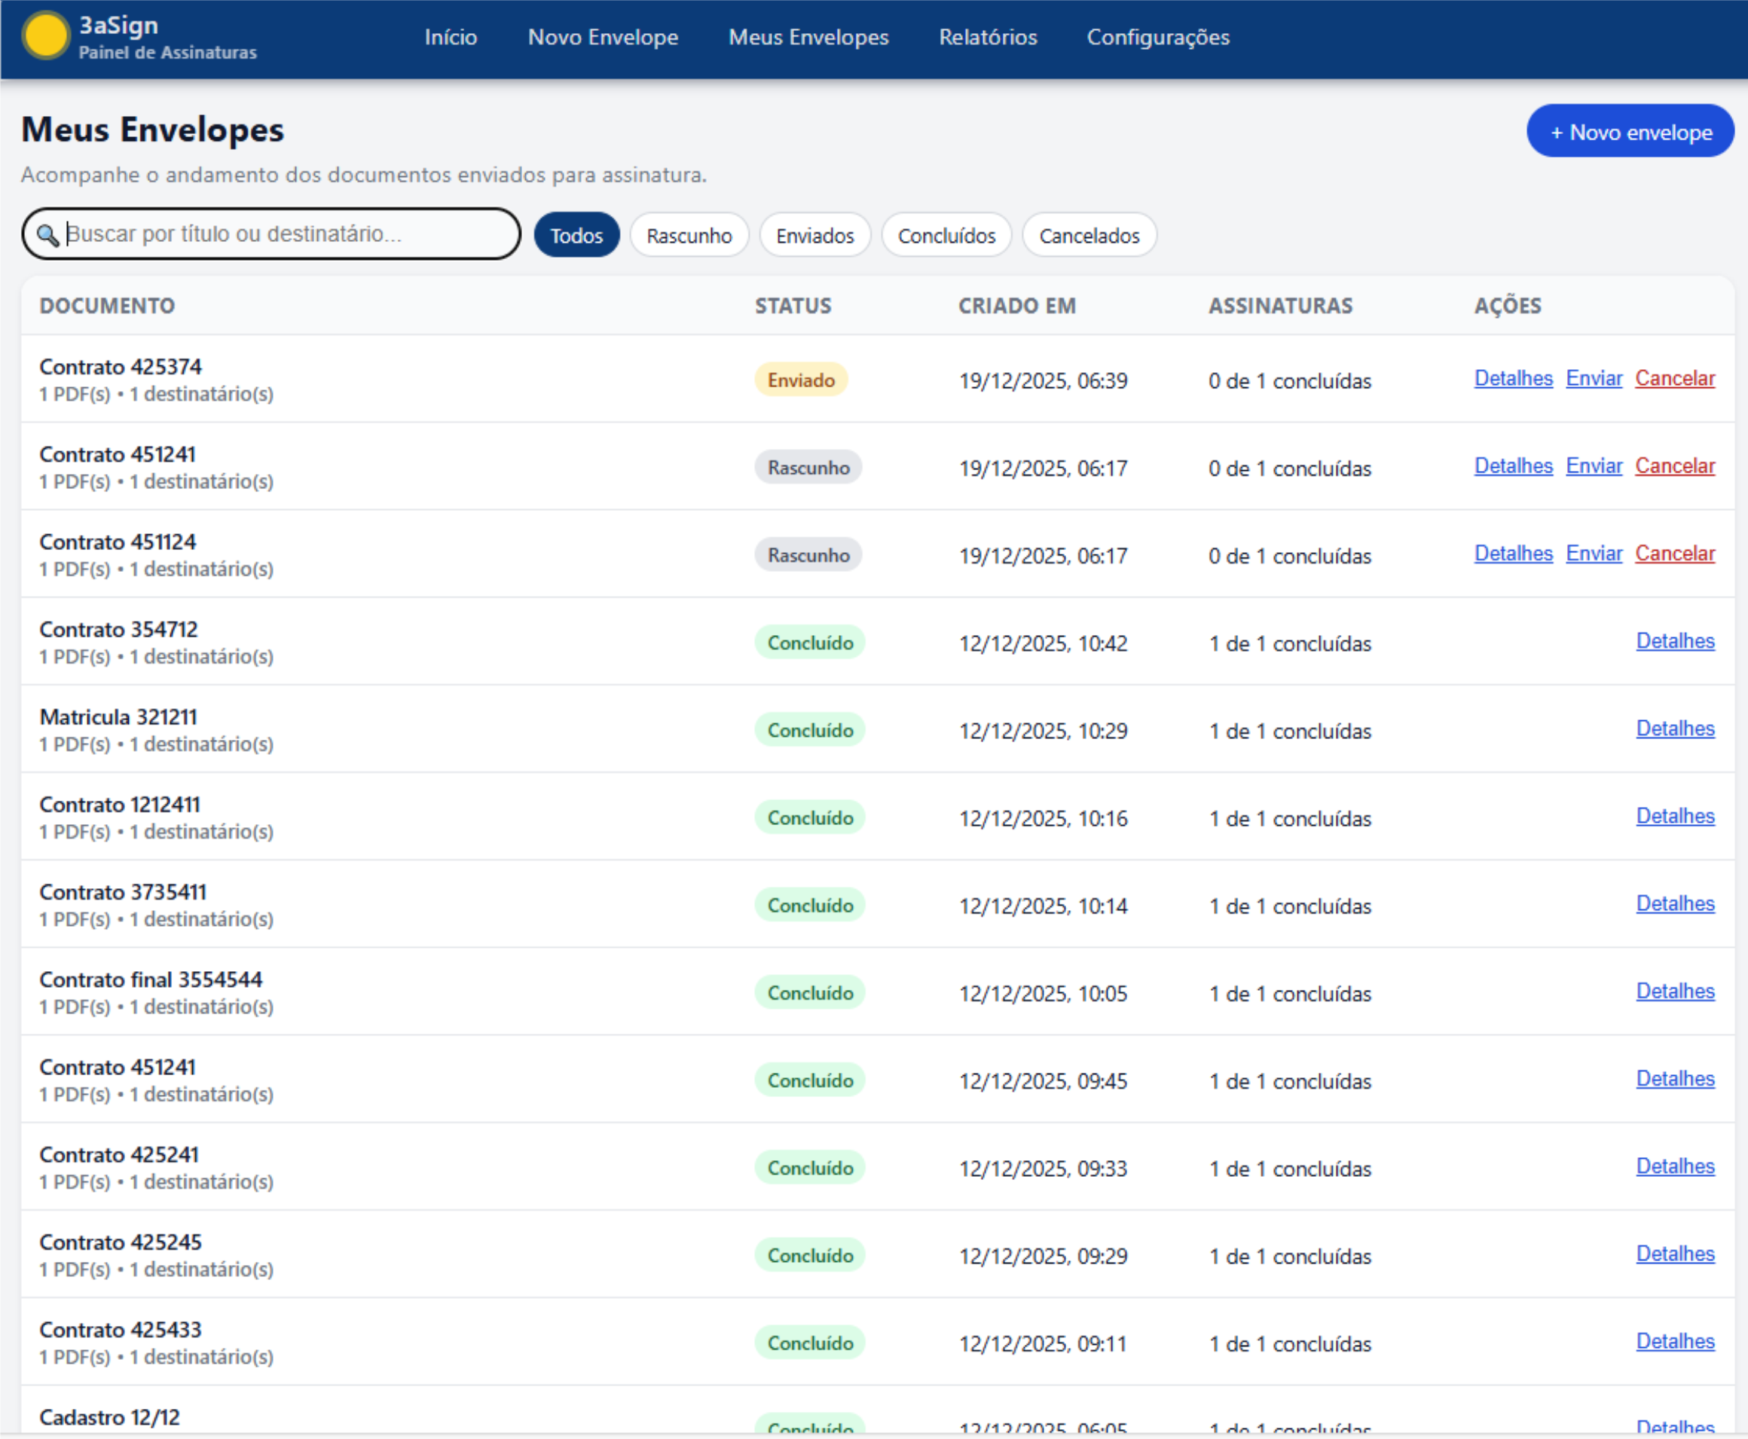View Detalhes of Contrato final 3554544
Viewport: 1748px width, 1439px height.
coord(1674,991)
